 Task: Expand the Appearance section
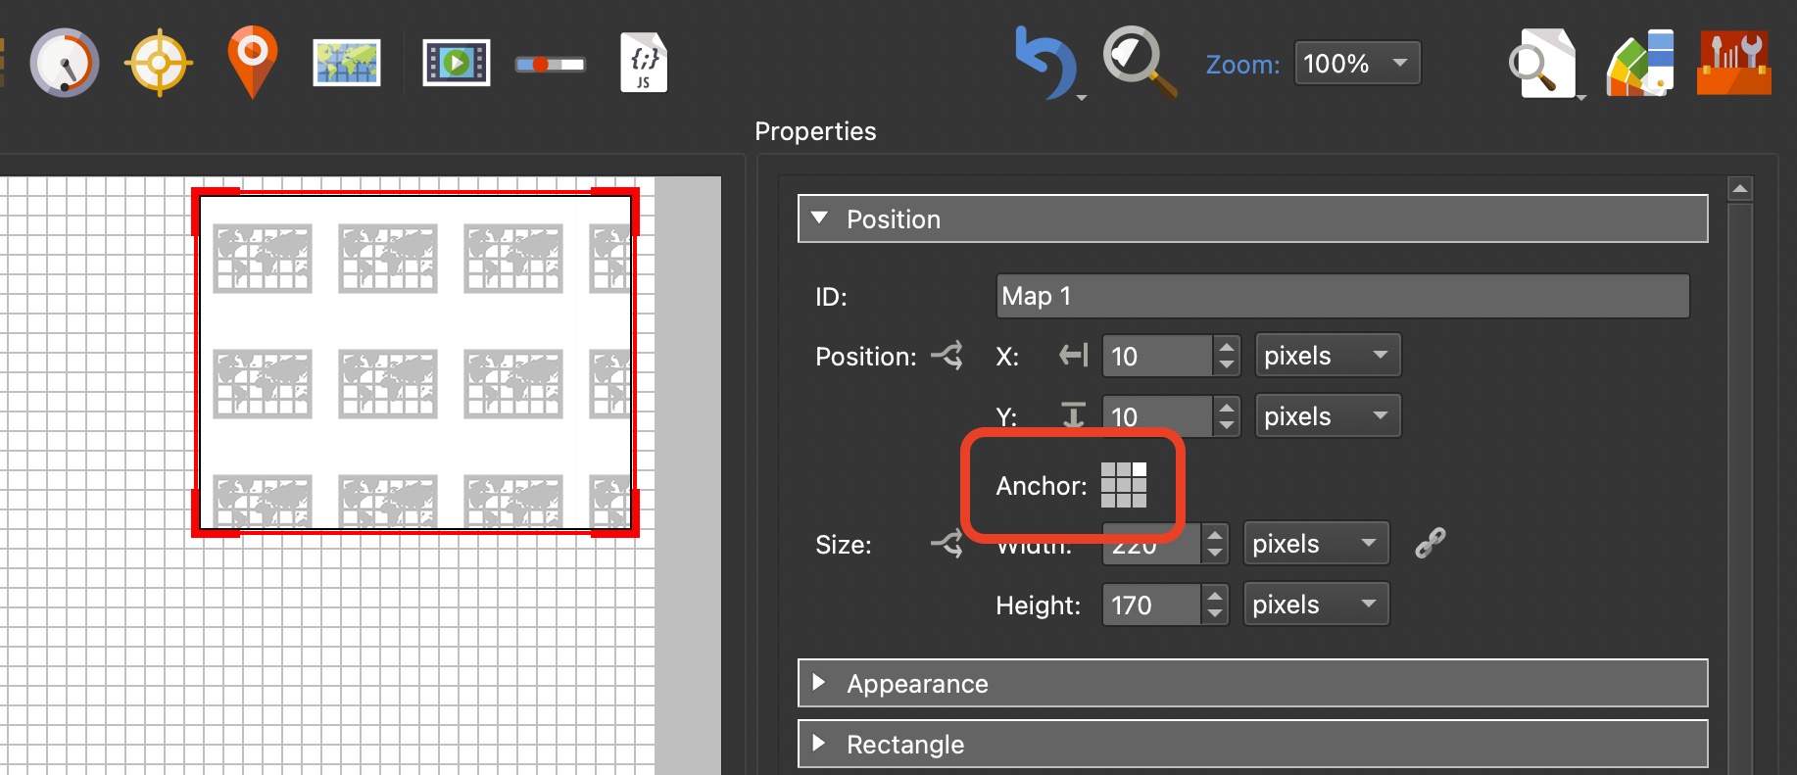(x=820, y=683)
